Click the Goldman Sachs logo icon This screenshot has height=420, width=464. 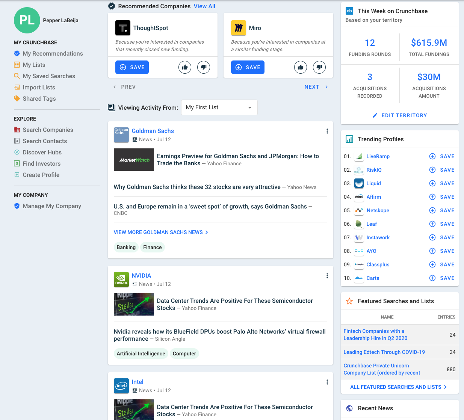121,135
